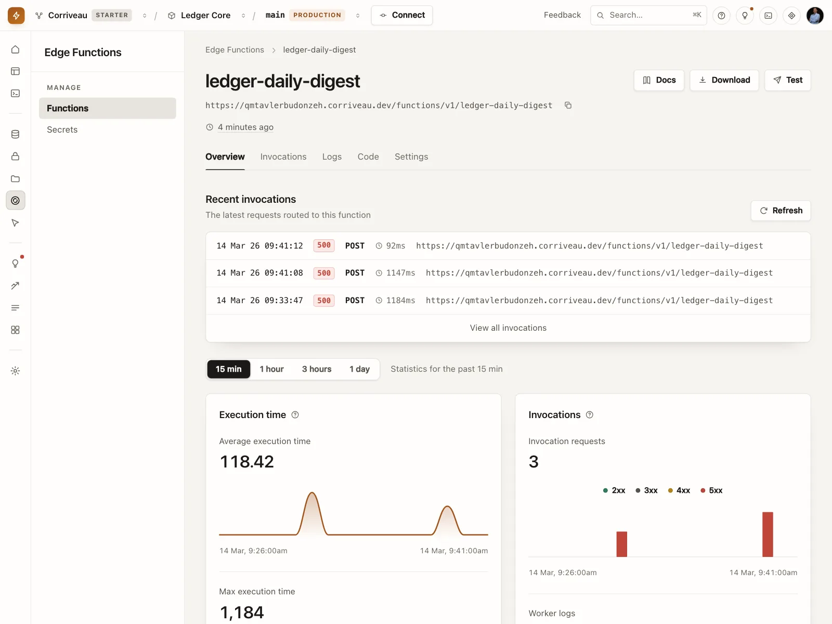Open the user avatar menu
The image size is (832, 624).
815,16
